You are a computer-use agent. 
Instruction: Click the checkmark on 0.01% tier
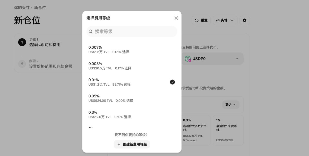[173, 82]
